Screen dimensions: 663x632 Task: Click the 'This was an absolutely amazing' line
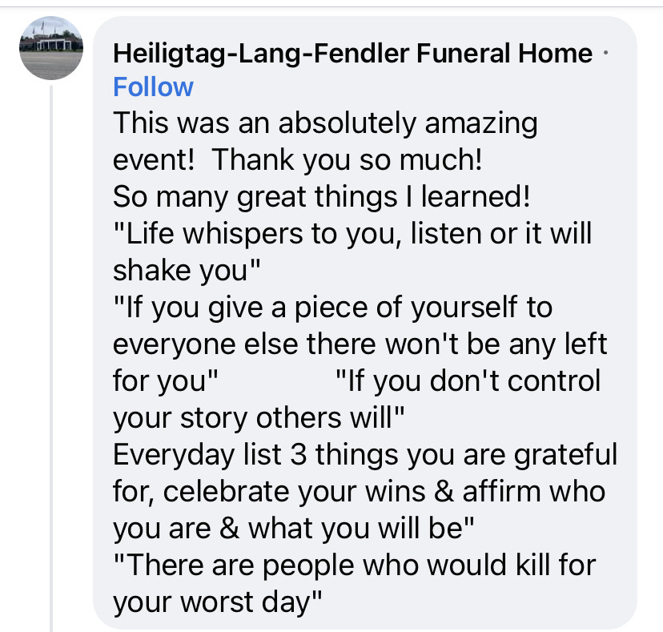tap(325, 123)
